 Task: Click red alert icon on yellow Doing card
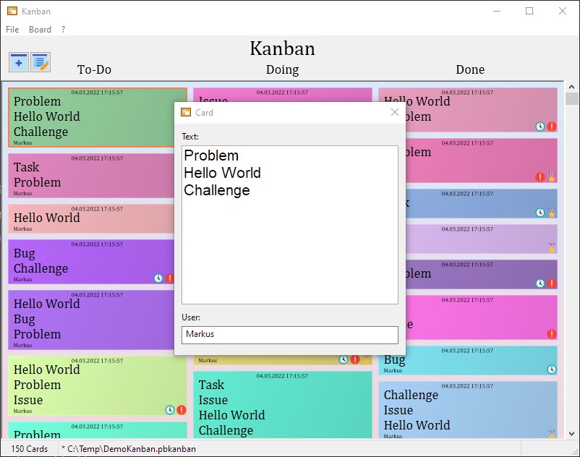pos(355,359)
